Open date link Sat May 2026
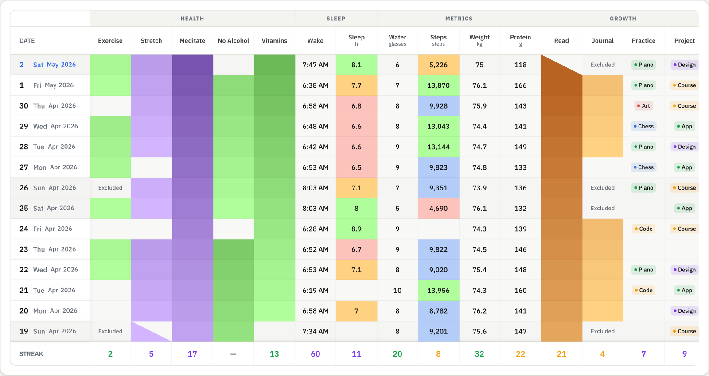The image size is (709, 376). [55, 65]
